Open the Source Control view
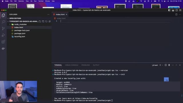 (3, 28)
